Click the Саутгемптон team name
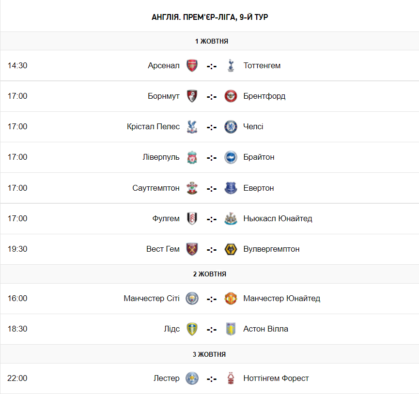This screenshot has height=394, width=419. pyautogui.click(x=156, y=188)
